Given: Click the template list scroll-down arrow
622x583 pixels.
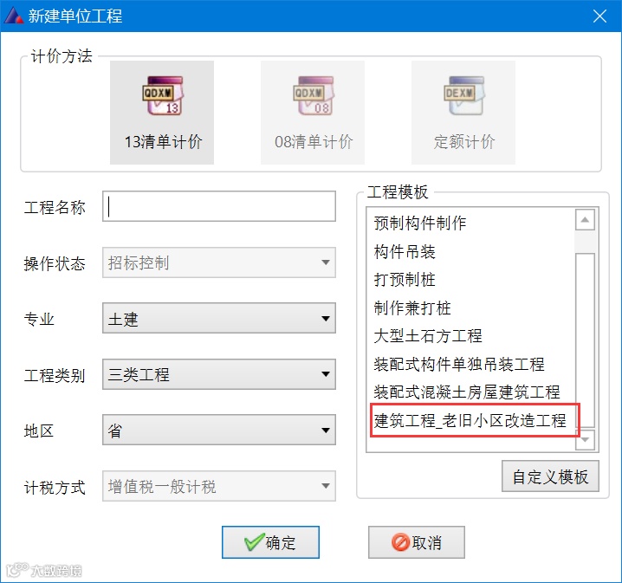Looking at the screenshot, I should 585,439.
